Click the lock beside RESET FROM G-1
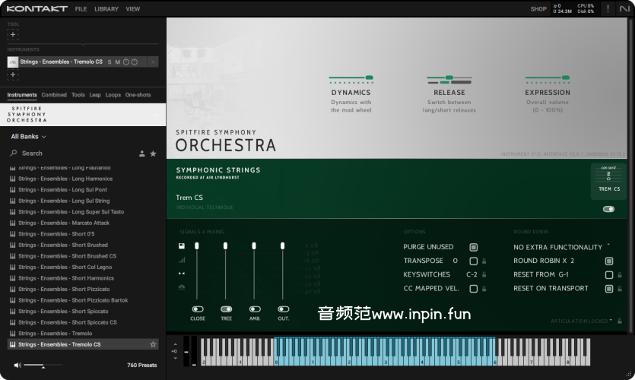Viewport: 635px width, 380px height. point(620,275)
